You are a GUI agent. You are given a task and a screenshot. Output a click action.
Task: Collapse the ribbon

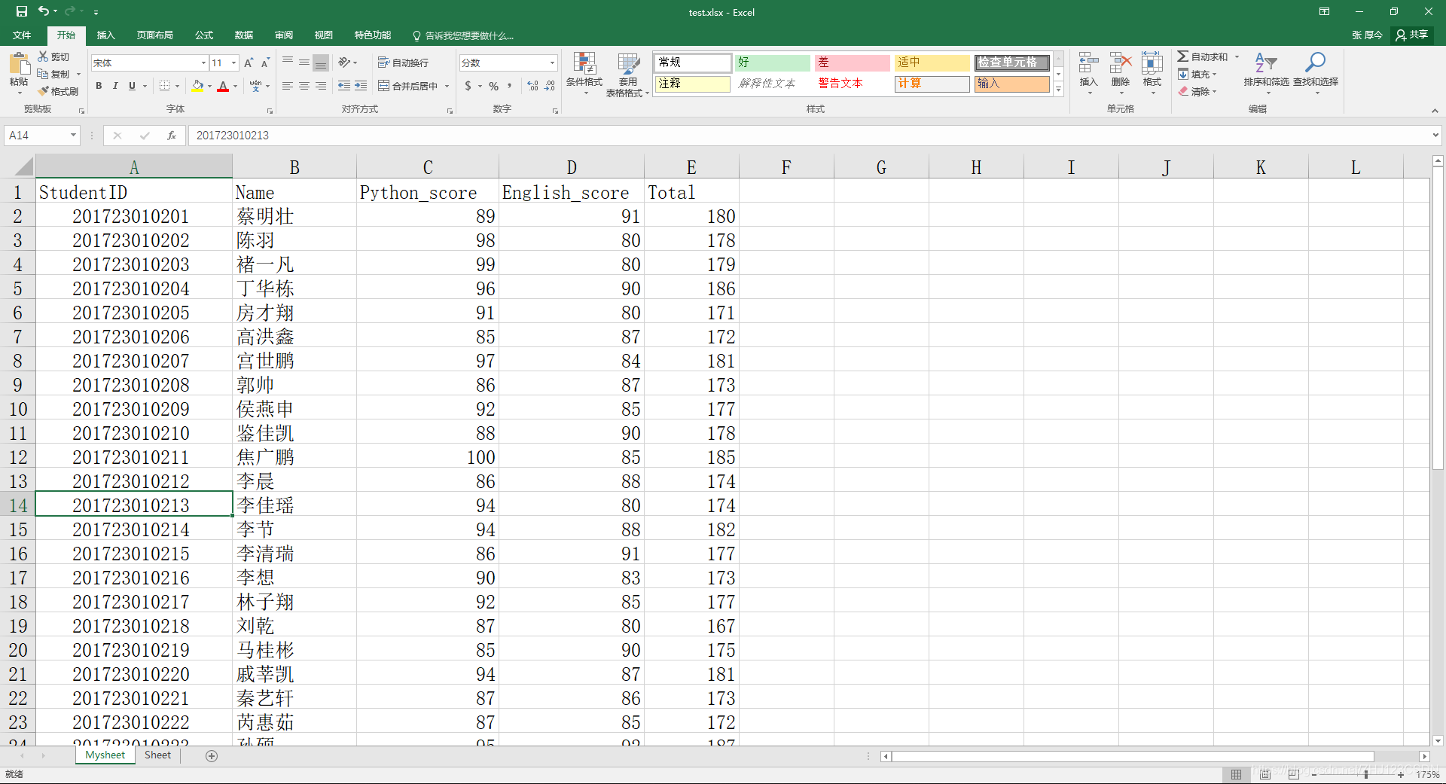point(1435,111)
